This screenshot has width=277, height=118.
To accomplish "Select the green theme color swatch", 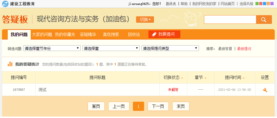I will (257, 4).
